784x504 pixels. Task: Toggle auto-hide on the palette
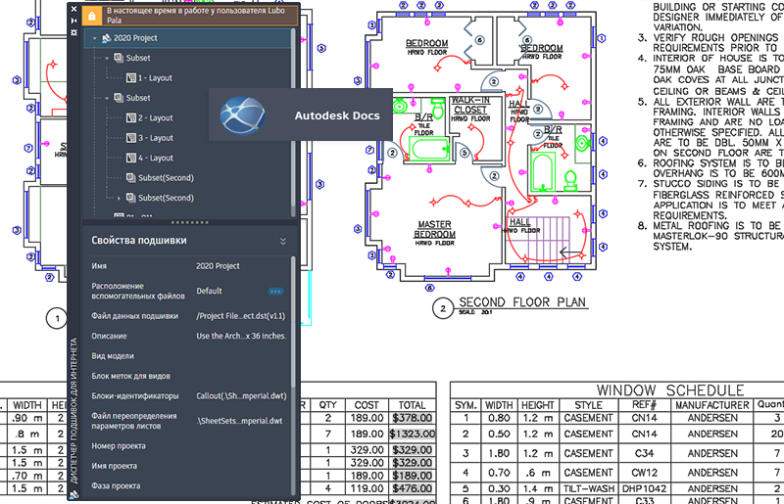[74, 21]
